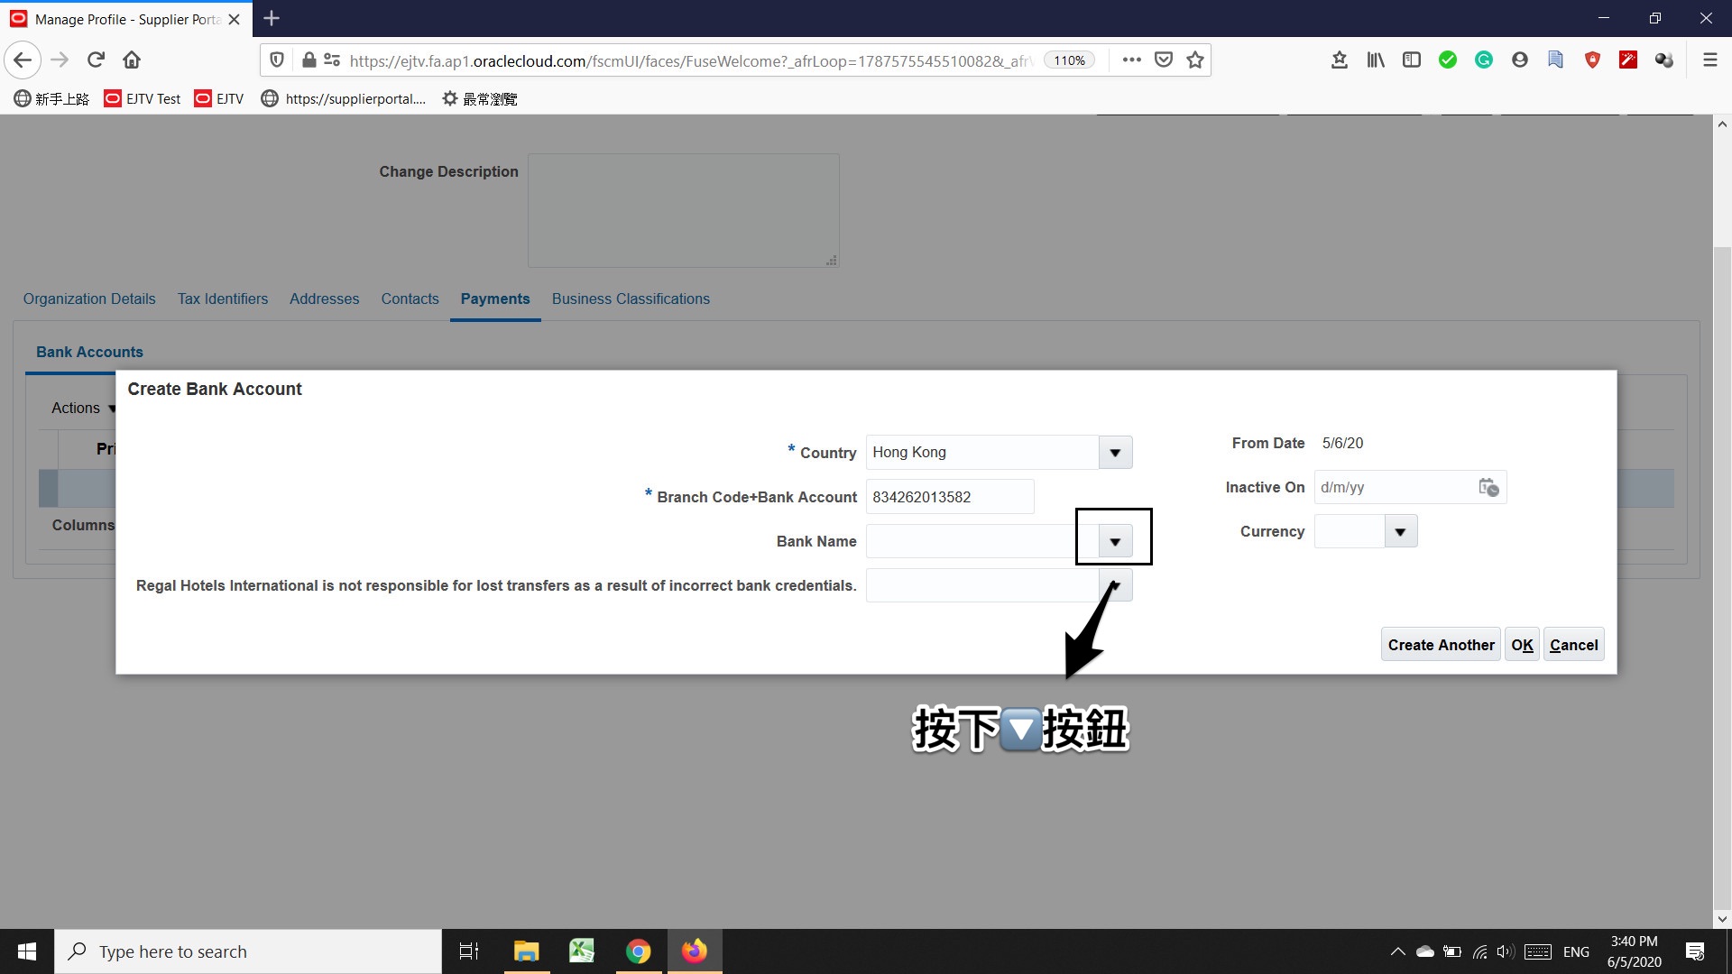Confirm bank account with OK
Image resolution: width=1732 pixels, height=974 pixels.
tap(1522, 645)
